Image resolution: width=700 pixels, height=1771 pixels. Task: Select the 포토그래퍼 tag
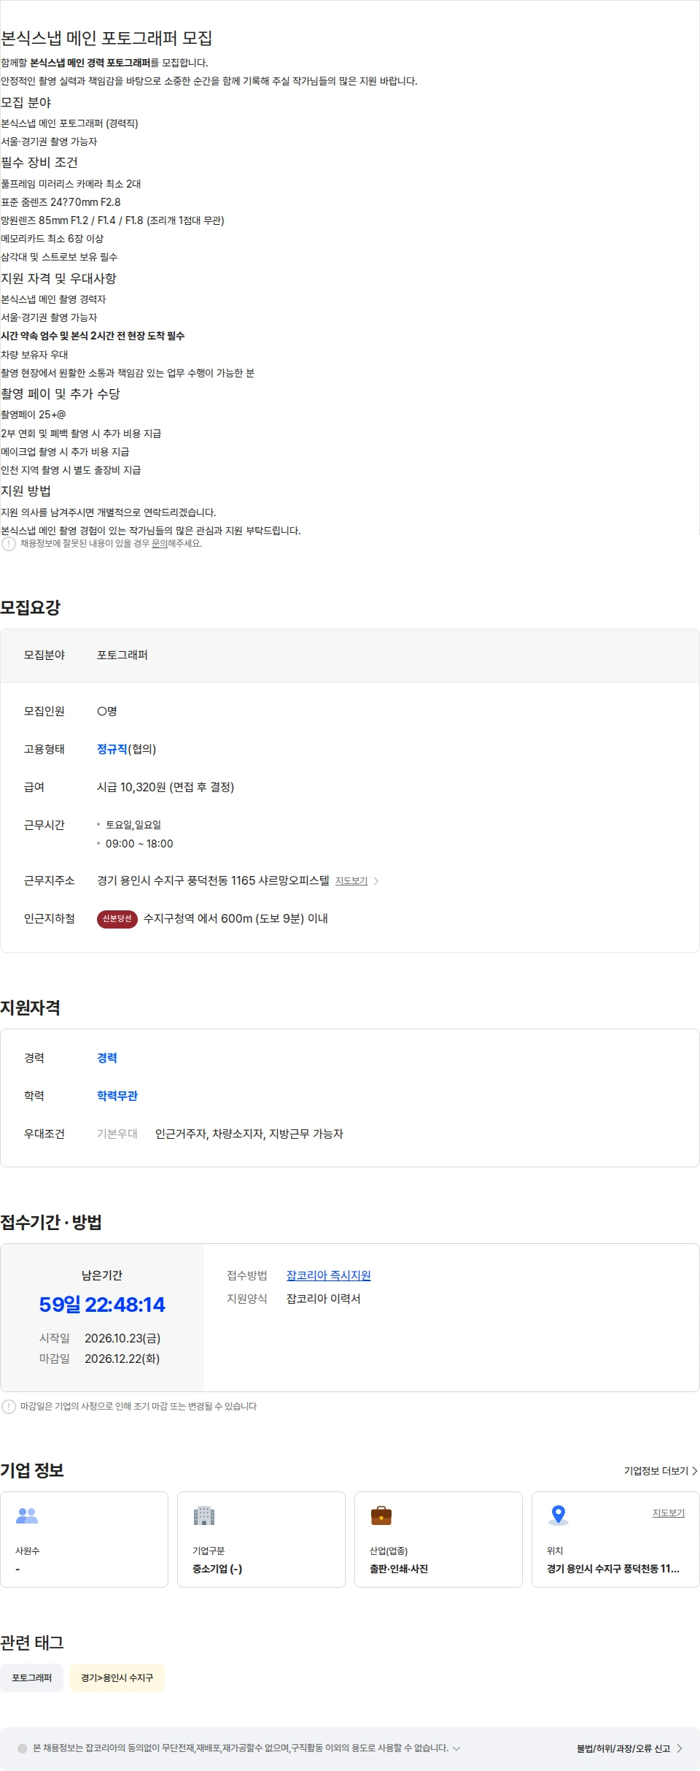32,1678
